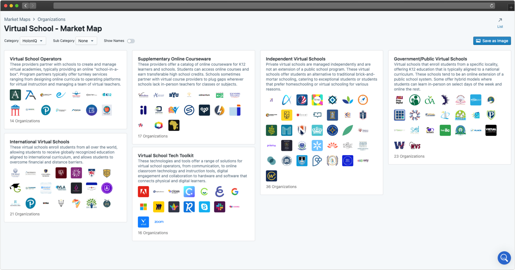The width and height of the screenshot is (515, 270).
Task: Go forward in the browser
Action: [x=33, y=6]
